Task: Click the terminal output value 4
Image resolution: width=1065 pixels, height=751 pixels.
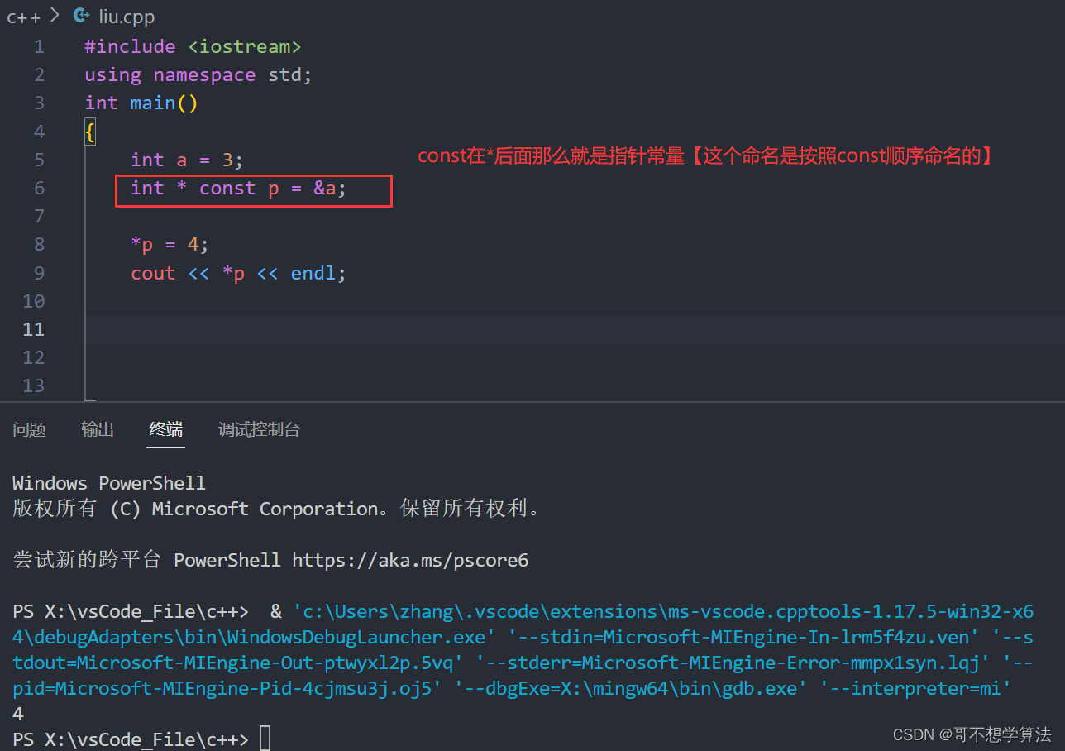Action: click(x=18, y=714)
